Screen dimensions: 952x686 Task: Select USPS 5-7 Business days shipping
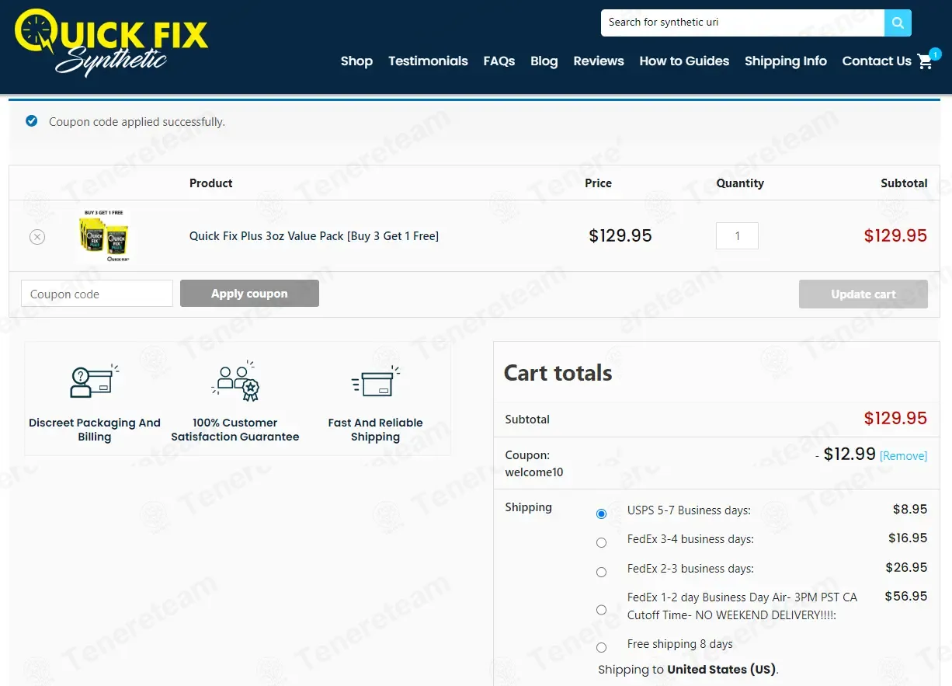click(601, 514)
